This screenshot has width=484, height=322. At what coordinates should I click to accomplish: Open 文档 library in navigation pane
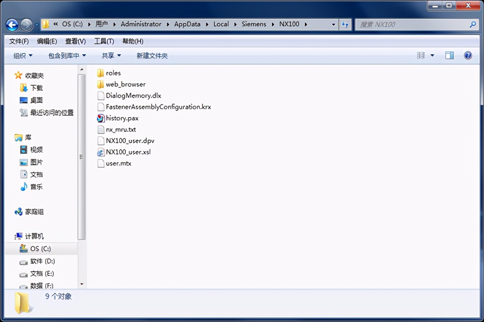pos(37,174)
